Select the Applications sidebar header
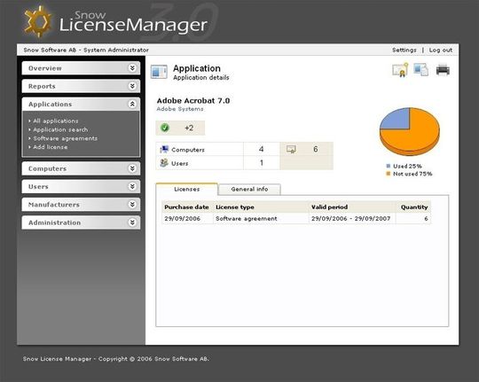479x382 pixels. 81,104
